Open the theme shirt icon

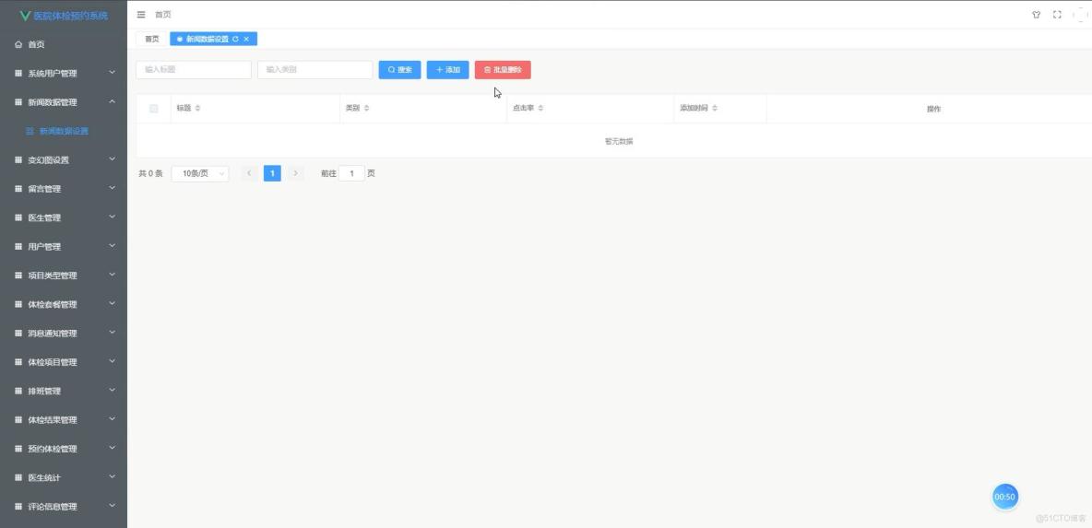click(x=1037, y=14)
